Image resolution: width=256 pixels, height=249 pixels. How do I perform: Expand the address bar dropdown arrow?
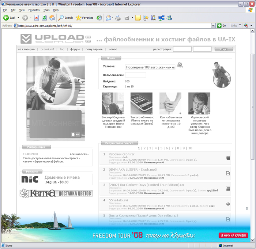pyautogui.click(x=213, y=26)
